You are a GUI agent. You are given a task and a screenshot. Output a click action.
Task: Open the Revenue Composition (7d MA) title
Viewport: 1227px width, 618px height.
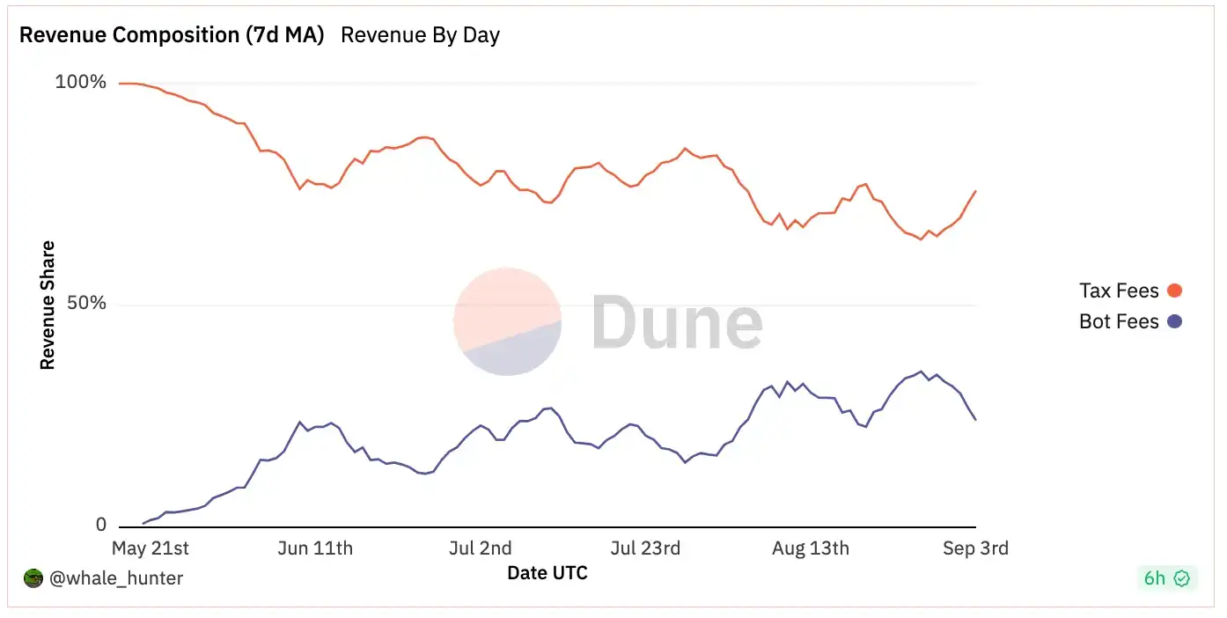(x=172, y=35)
